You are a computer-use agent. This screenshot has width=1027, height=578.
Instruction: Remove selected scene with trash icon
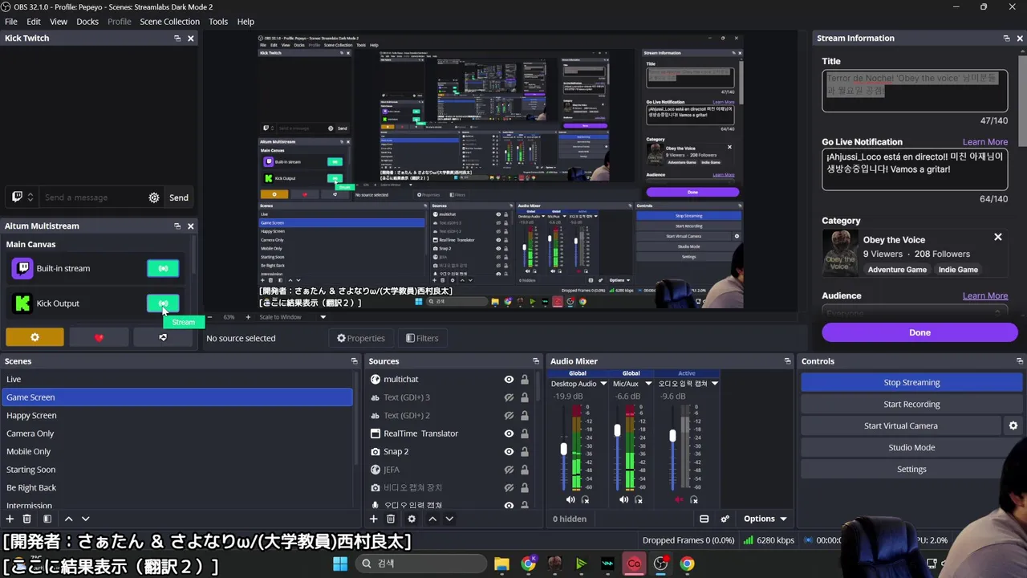26,519
